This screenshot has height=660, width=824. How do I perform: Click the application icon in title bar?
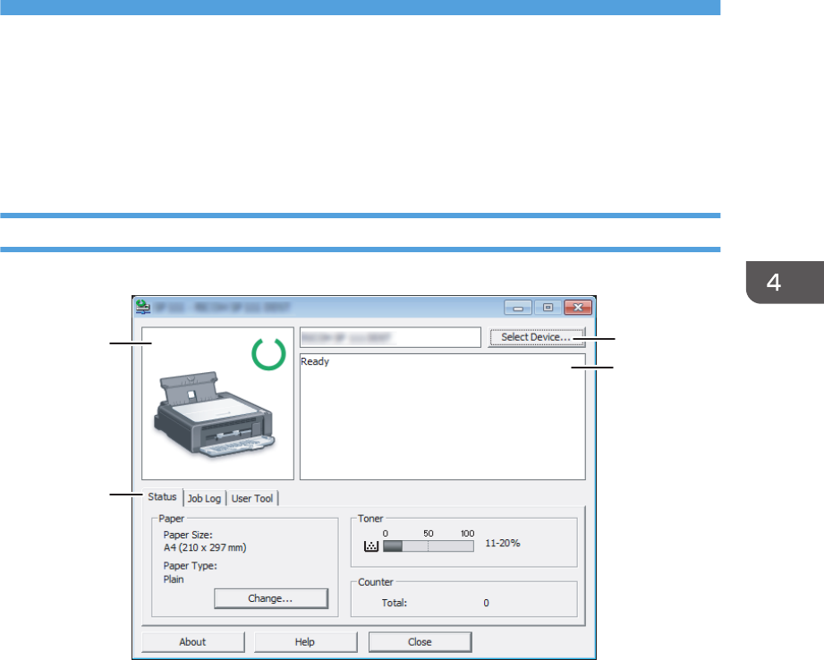tap(143, 307)
